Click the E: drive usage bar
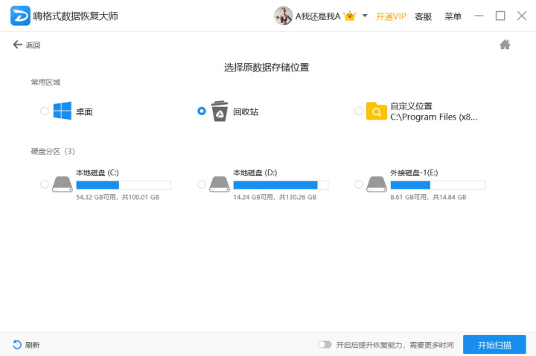This screenshot has width=536, height=356. click(x=438, y=185)
